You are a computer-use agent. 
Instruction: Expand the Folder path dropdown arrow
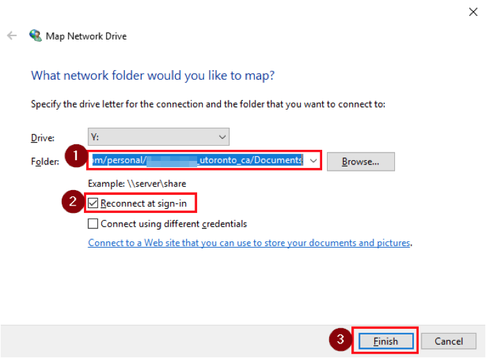tap(313, 160)
